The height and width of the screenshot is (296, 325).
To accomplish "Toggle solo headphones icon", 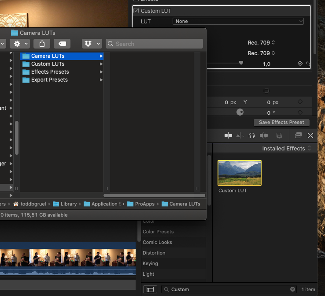I will click(x=251, y=136).
